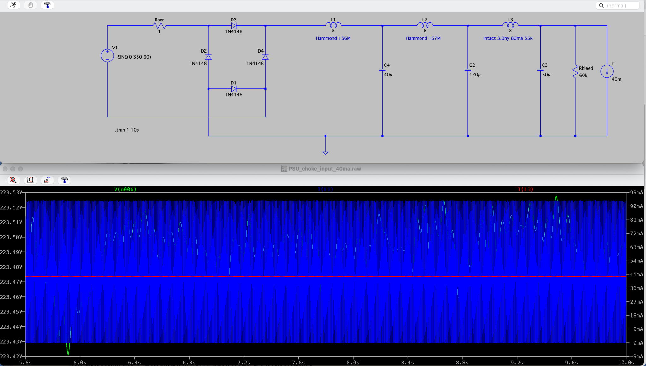Click the Hammond 157M comment text
Screen dimensions: 646x366
[x=423, y=38]
